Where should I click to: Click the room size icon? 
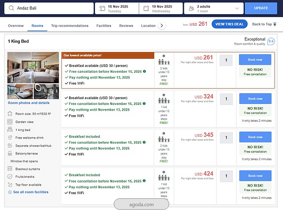click(x=10, y=114)
